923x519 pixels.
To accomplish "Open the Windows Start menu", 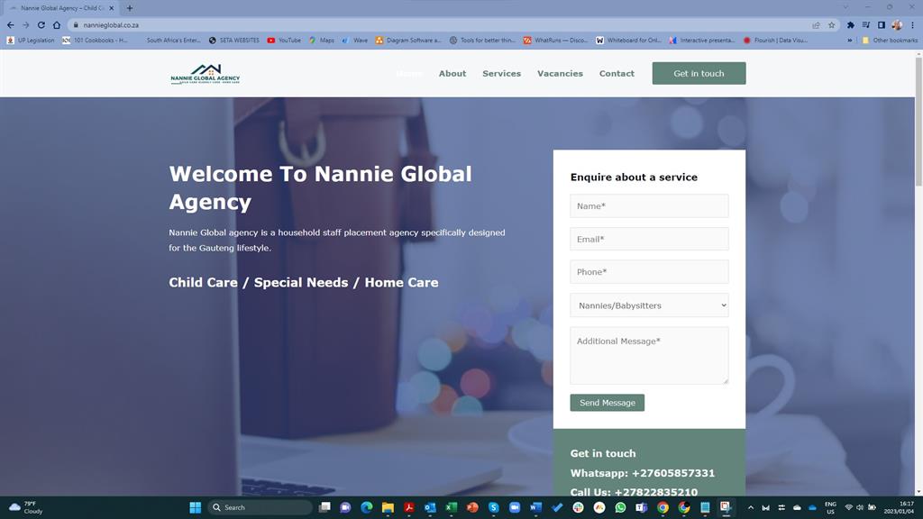I will click(196, 507).
